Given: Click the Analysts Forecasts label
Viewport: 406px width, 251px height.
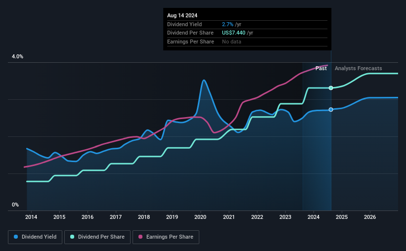Looking at the screenshot, I should point(359,68).
